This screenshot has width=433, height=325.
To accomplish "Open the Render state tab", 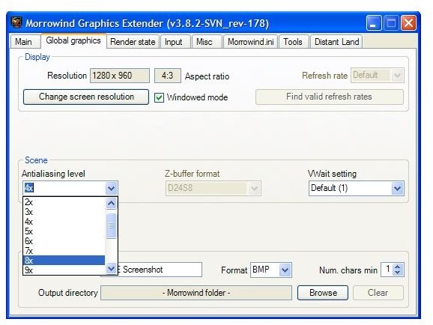I will pos(133,42).
